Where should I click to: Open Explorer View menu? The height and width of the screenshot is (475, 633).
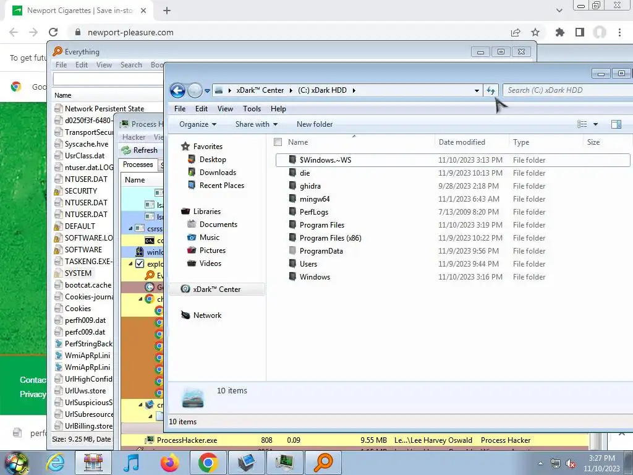click(x=225, y=109)
